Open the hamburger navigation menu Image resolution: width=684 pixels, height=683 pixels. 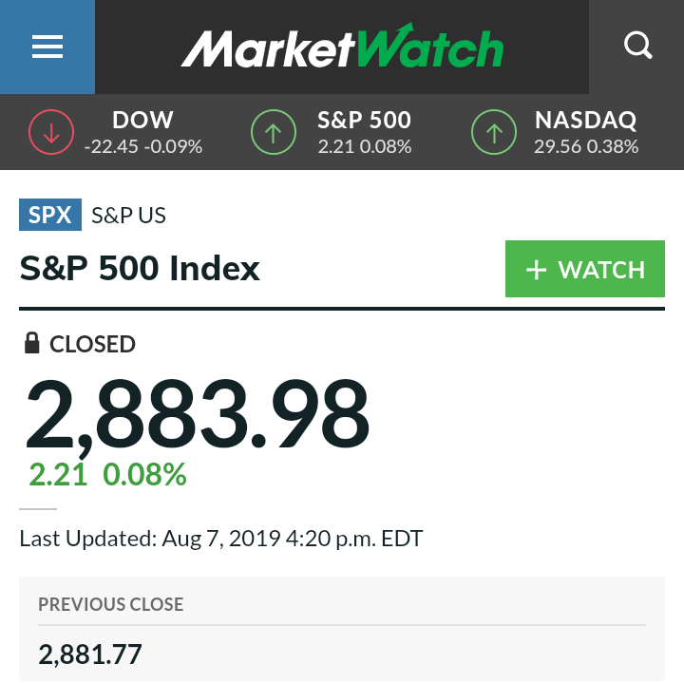(47, 47)
